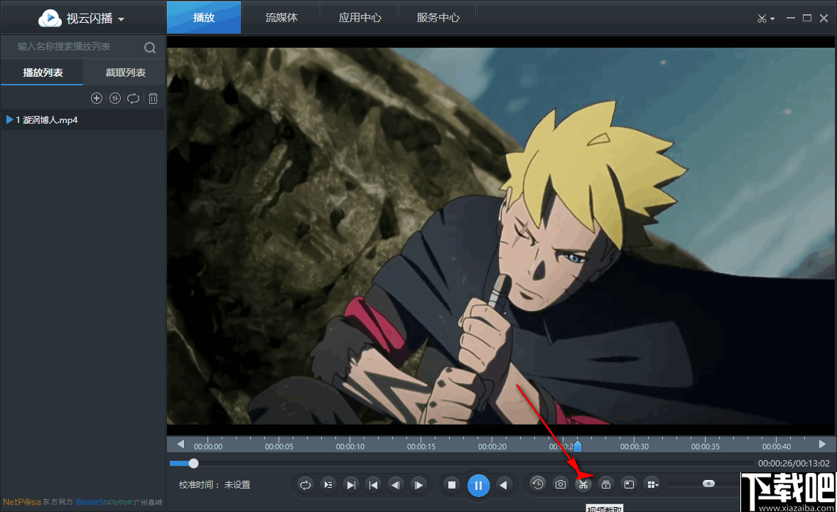Pause playback with the blue pause button
Image resolution: width=837 pixels, height=512 pixels.
tap(478, 485)
